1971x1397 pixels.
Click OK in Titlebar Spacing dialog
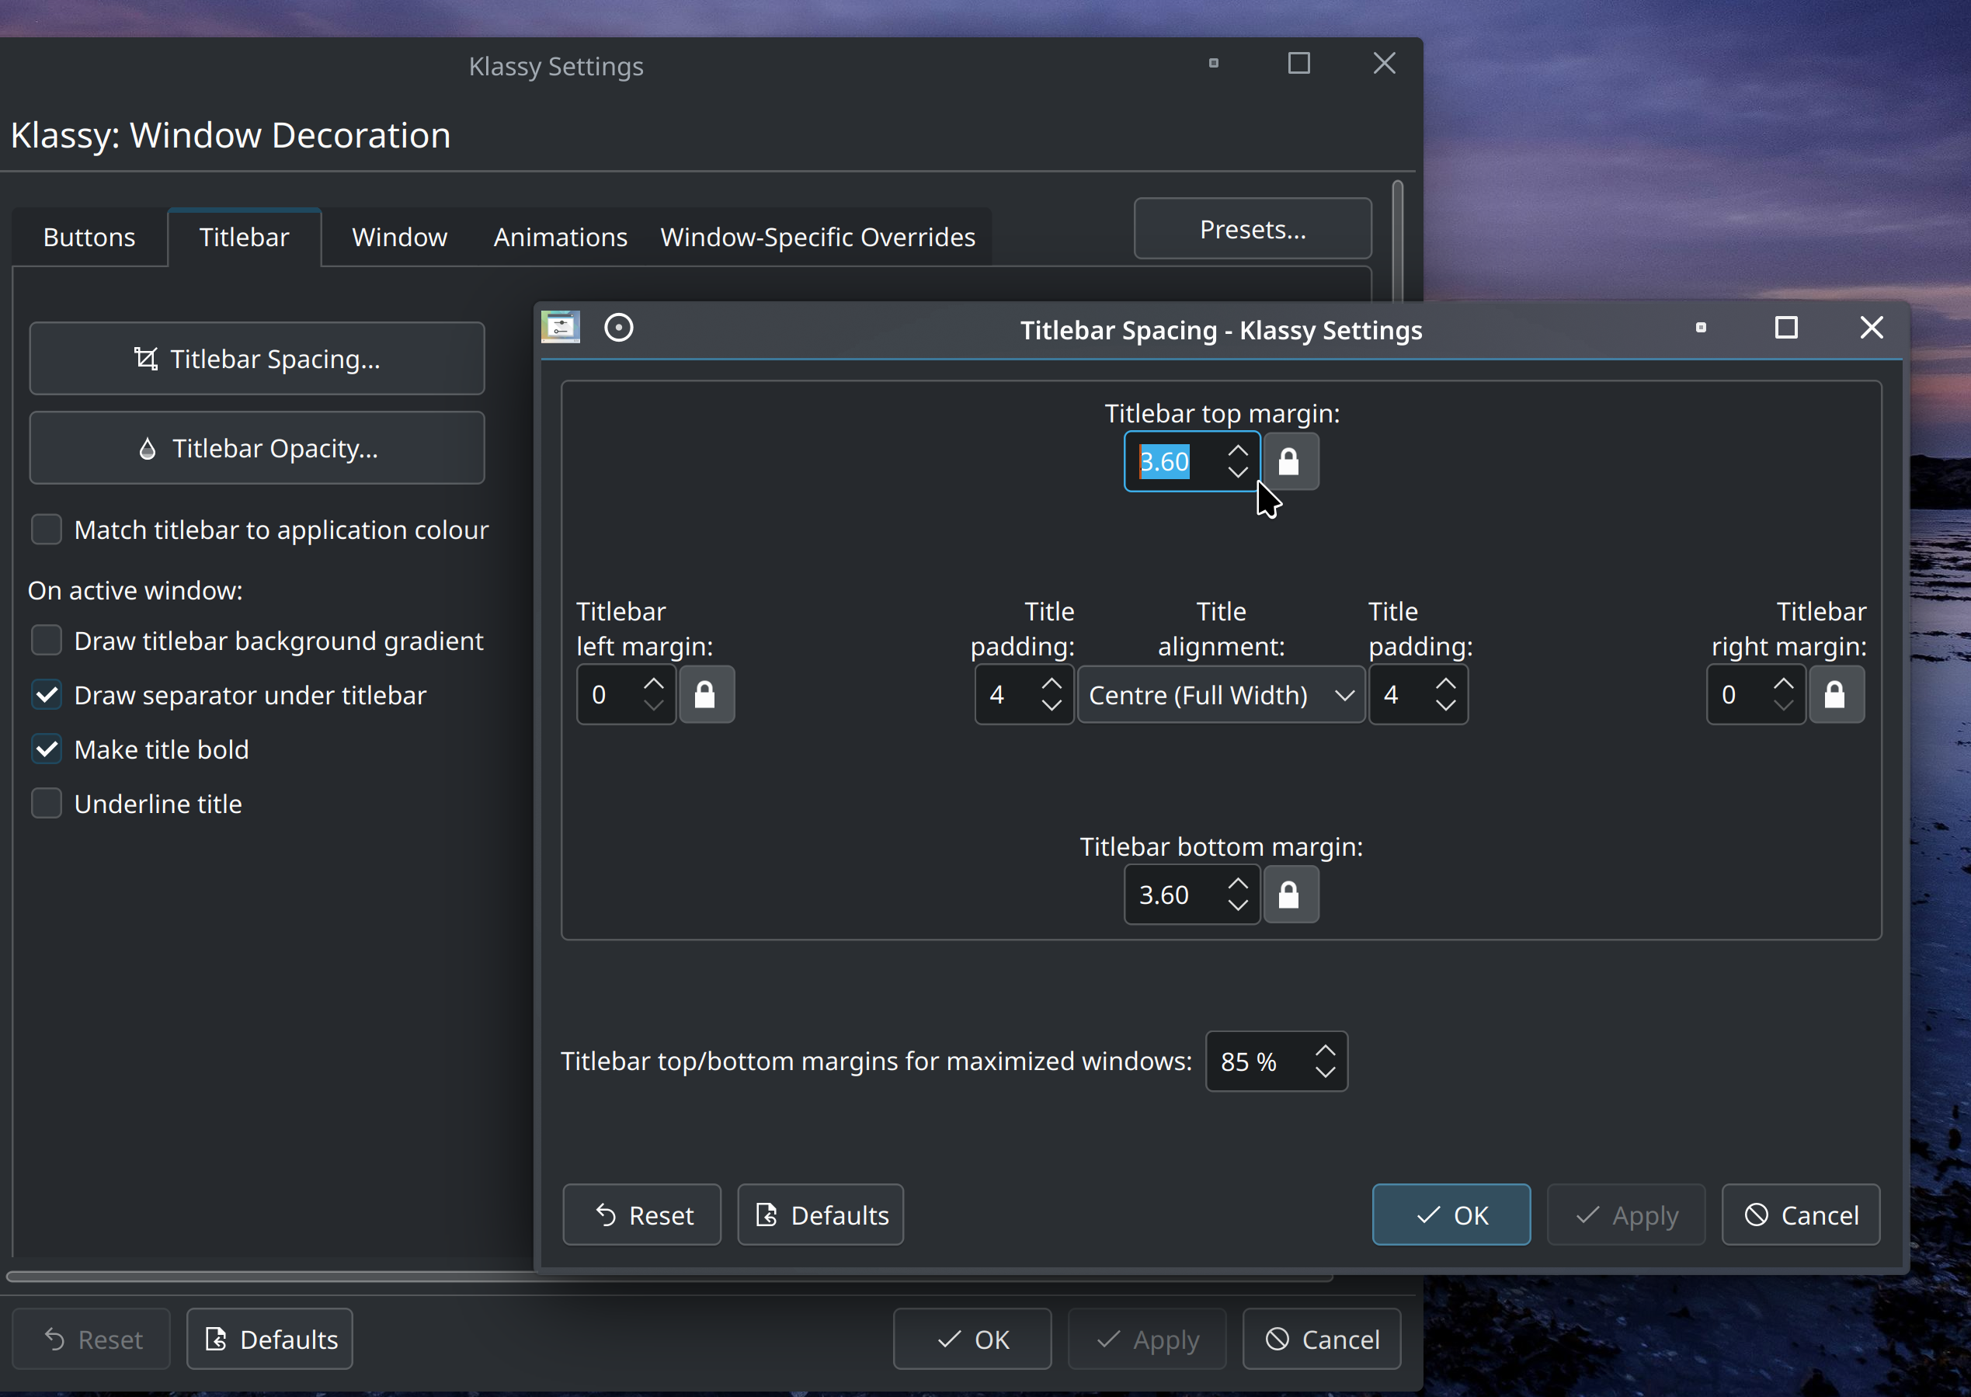[1451, 1215]
